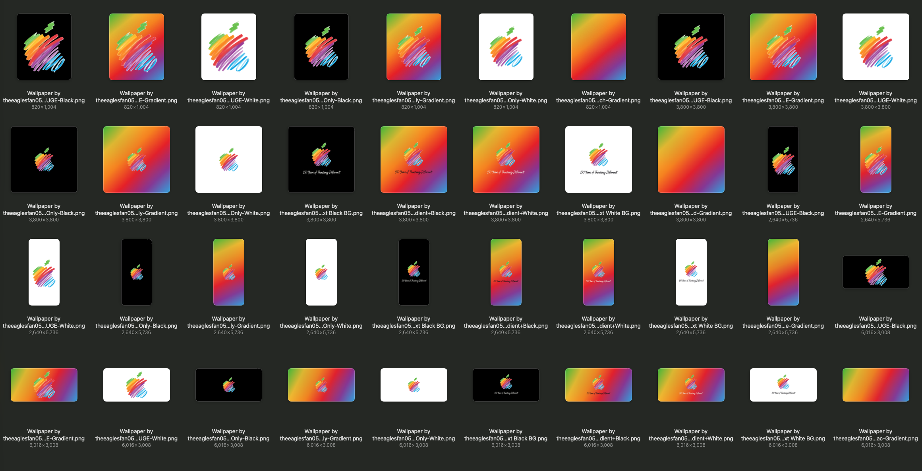Click filename text 'theeaglesfan05...ch-Gradient.png'

[599, 100]
